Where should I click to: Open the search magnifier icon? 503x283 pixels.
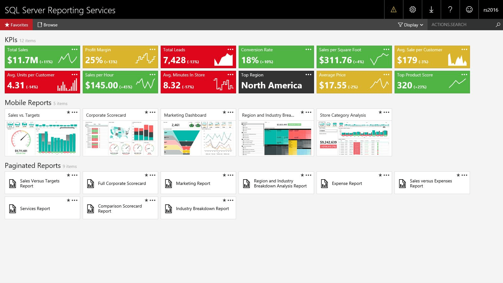pyautogui.click(x=498, y=24)
